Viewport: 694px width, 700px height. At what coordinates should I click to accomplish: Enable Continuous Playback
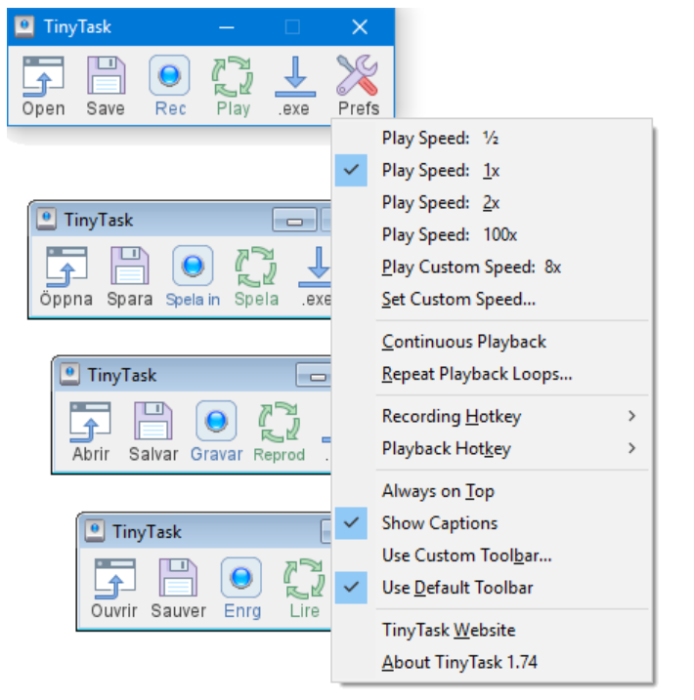coord(464,342)
